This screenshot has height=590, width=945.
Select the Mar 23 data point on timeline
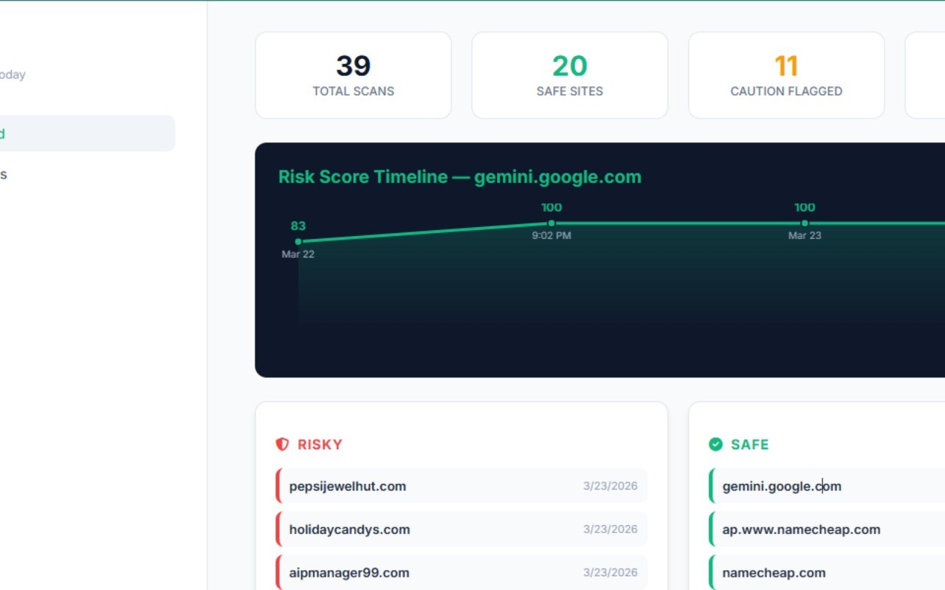[x=805, y=223]
